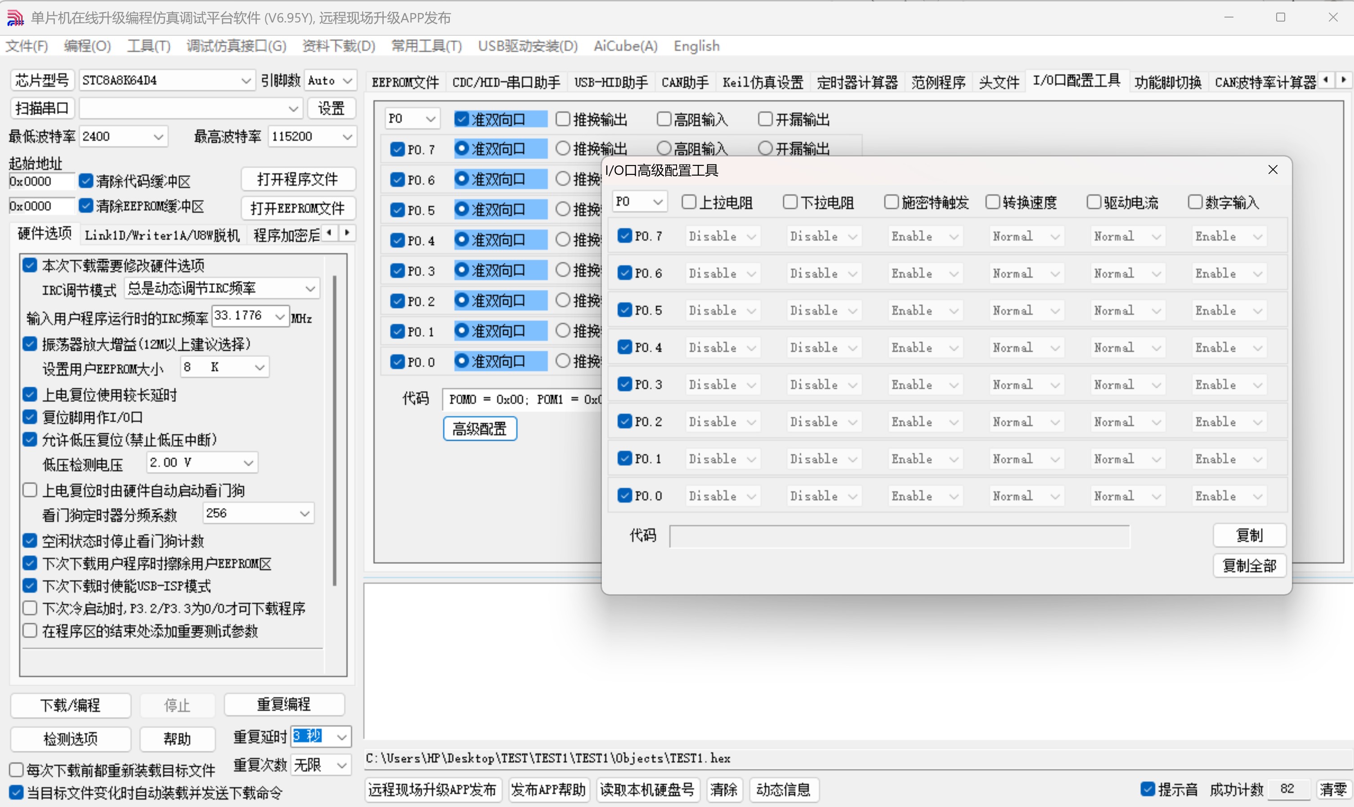Click the 下载/编程 button

coord(71,705)
